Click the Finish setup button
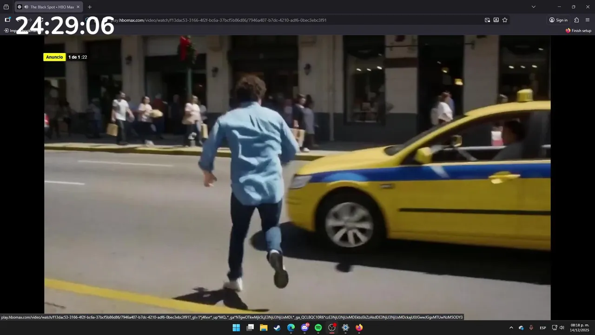Image resolution: width=595 pixels, height=335 pixels. (x=578, y=31)
